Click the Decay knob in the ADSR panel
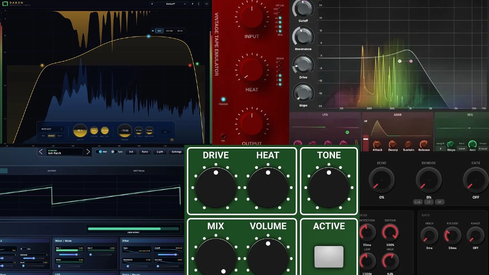The height and width of the screenshot is (275, 489). [392, 144]
